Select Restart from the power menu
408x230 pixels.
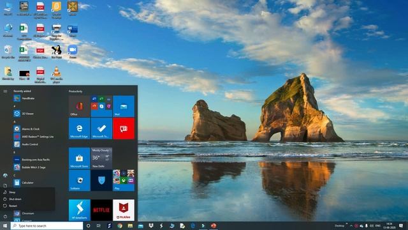(27, 206)
